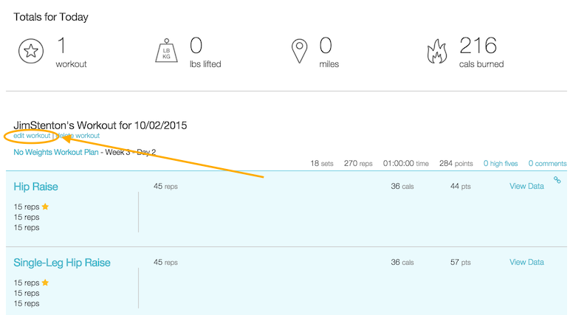Click the gold star under Single-Leg Hip Raise
This screenshot has height=315, width=573.
tap(46, 283)
